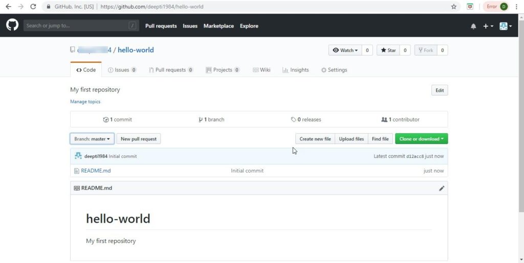The height and width of the screenshot is (263, 524).
Task: Open the browser extension shield icon
Action: click(x=470, y=7)
